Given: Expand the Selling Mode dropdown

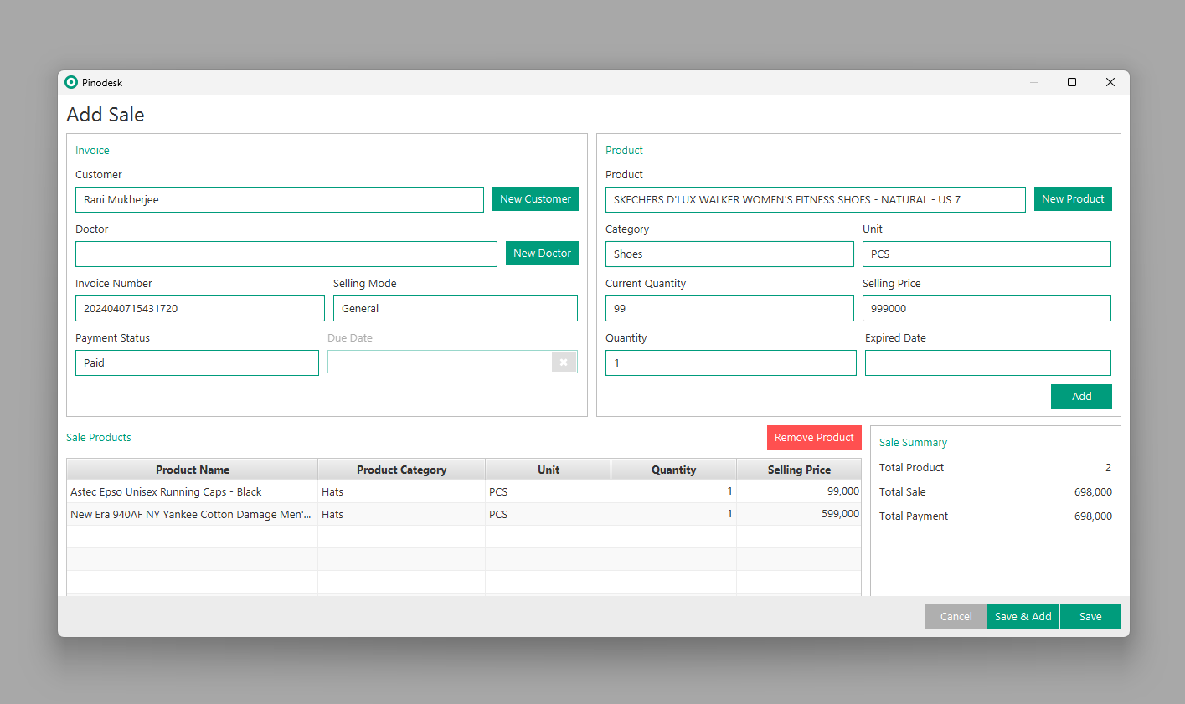Looking at the screenshot, I should click(455, 309).
